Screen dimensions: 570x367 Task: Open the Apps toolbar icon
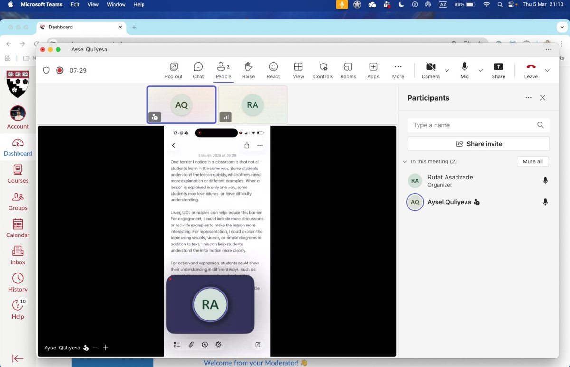pyautogui.click(x=373, y=70)
